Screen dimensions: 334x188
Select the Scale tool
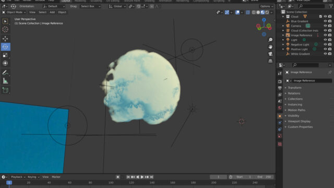pyautogui.click(x=5, y=55)
